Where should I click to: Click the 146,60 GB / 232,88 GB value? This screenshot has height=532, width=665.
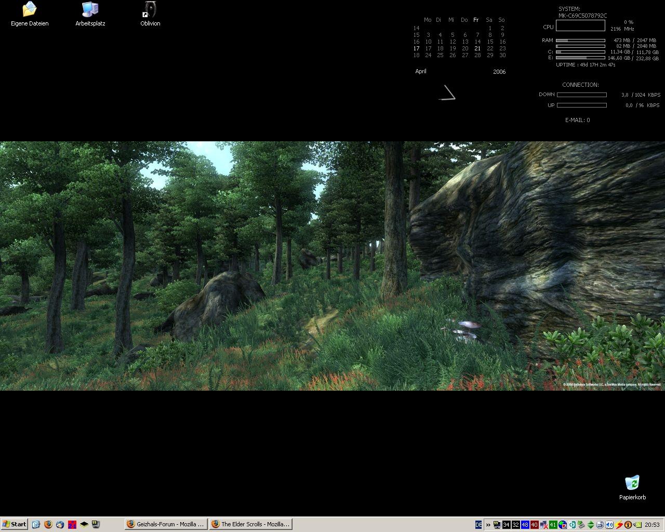[x=633, y=58]
